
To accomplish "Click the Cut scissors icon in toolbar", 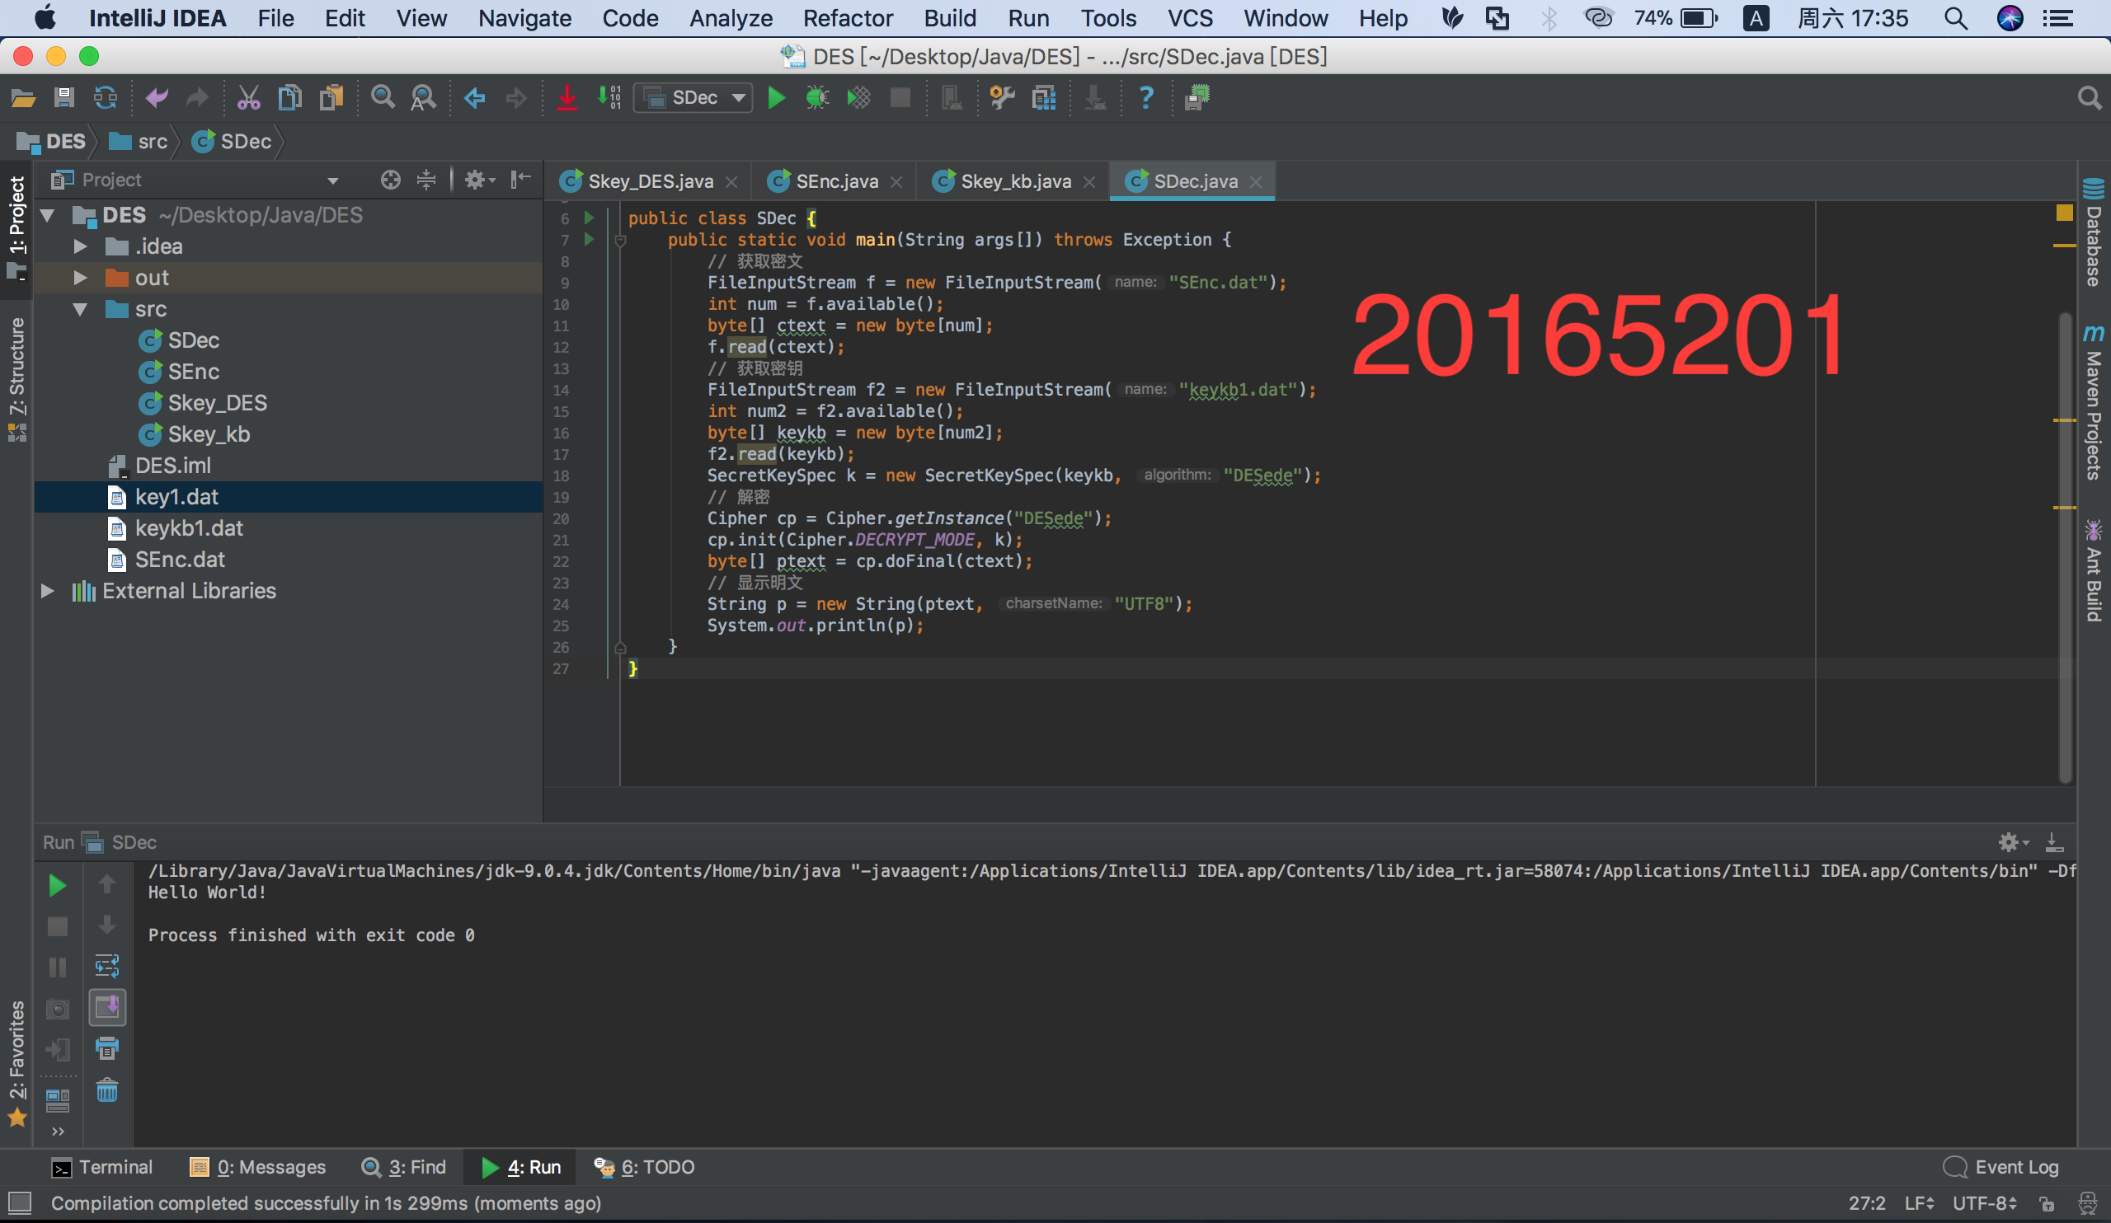I will (248, 98).
